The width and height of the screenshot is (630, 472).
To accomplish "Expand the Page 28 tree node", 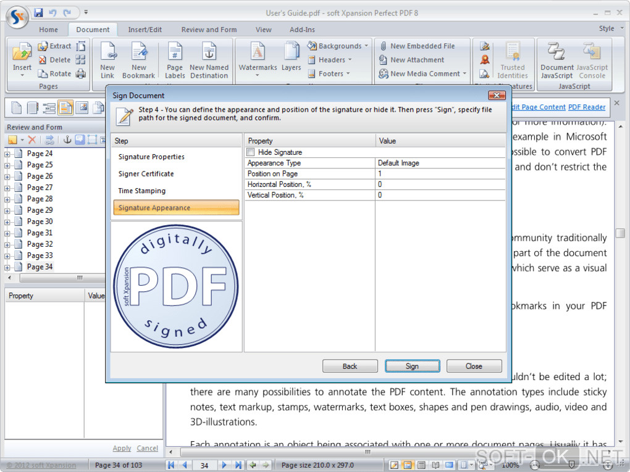I will [7, 199].
